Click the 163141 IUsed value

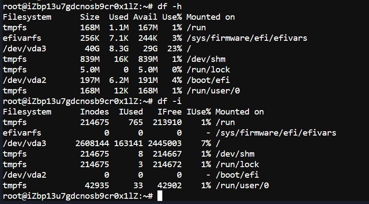click(x=128, y=143)
